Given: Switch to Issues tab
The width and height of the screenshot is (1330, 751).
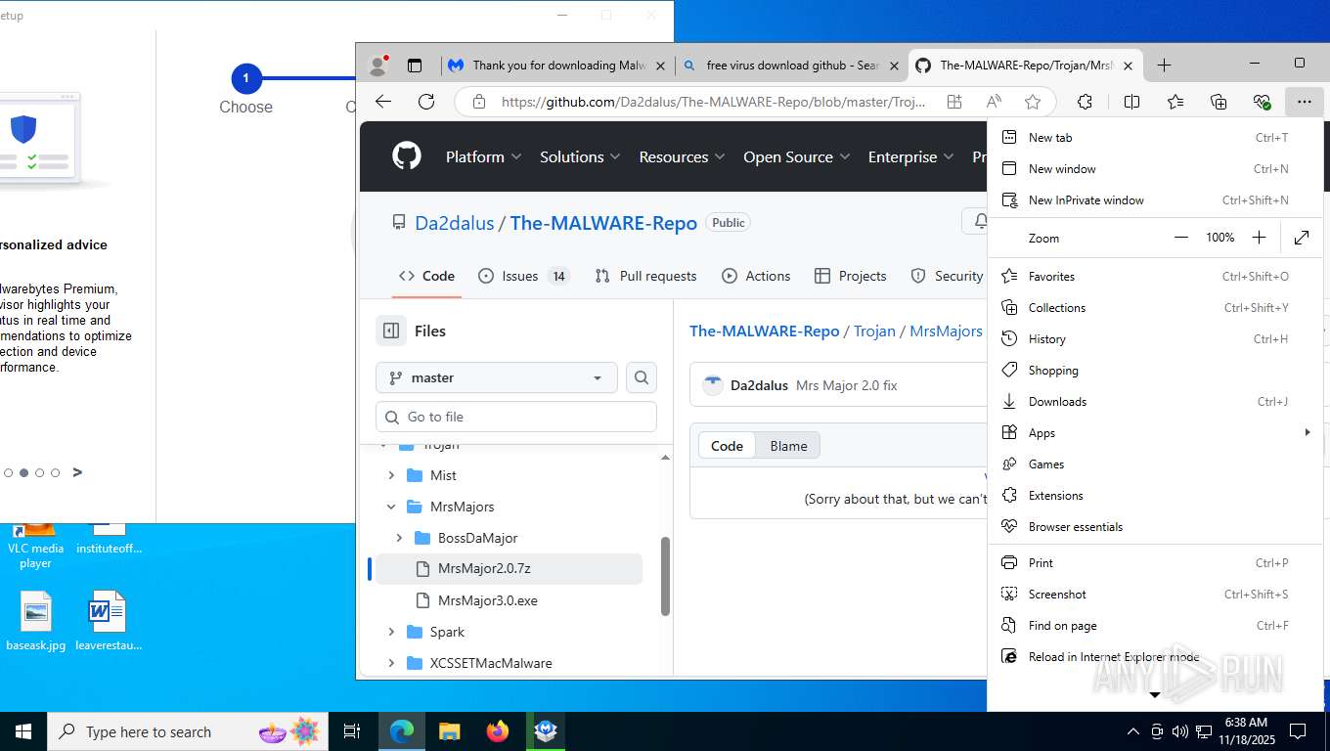Looking at the screenshot, I should coord(523,276).
